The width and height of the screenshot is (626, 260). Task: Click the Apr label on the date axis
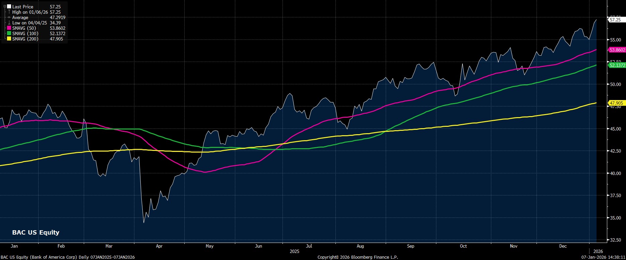159,246
